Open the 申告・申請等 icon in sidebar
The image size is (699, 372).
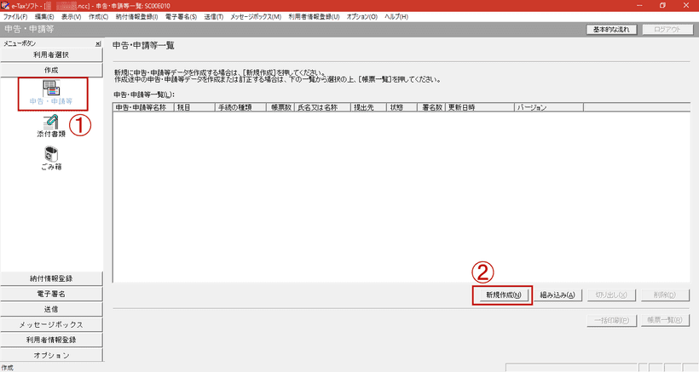[x=51, y=93]
